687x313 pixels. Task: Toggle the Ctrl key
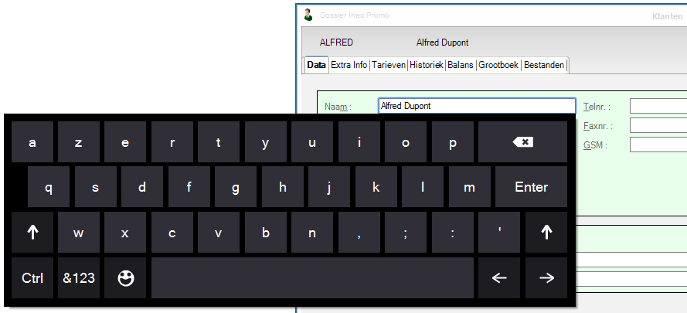click(32, 278)
